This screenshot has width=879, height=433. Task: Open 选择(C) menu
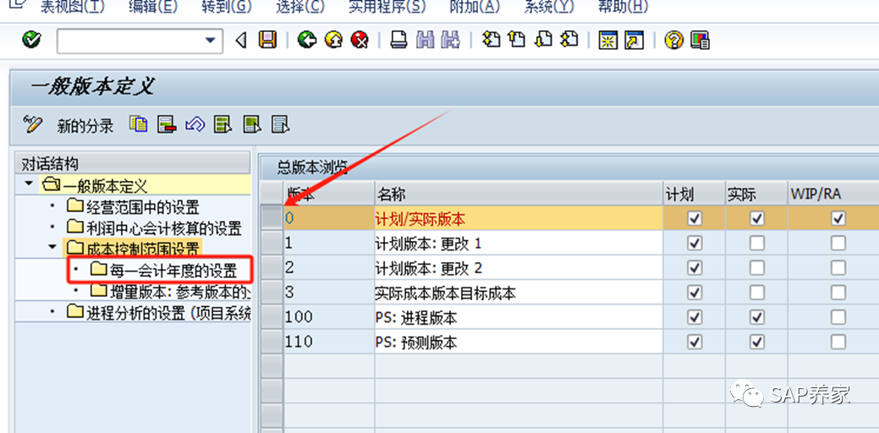point(300,7)
